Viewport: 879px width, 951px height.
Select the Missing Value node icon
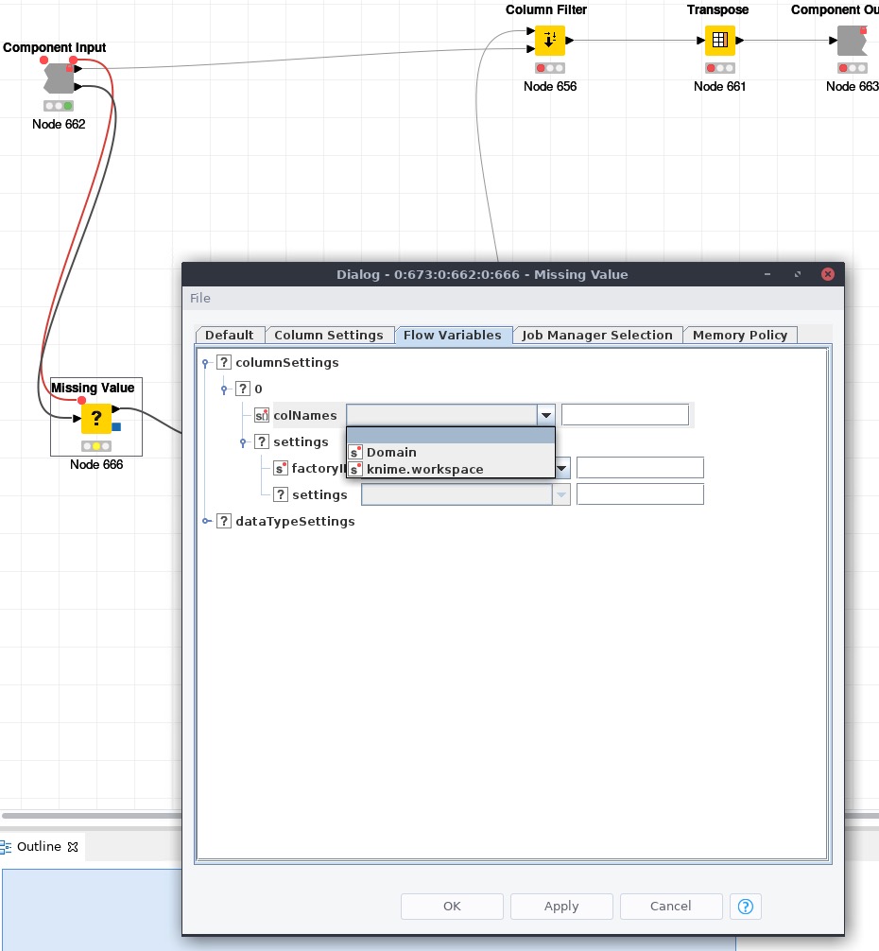[x=95, y=418]
